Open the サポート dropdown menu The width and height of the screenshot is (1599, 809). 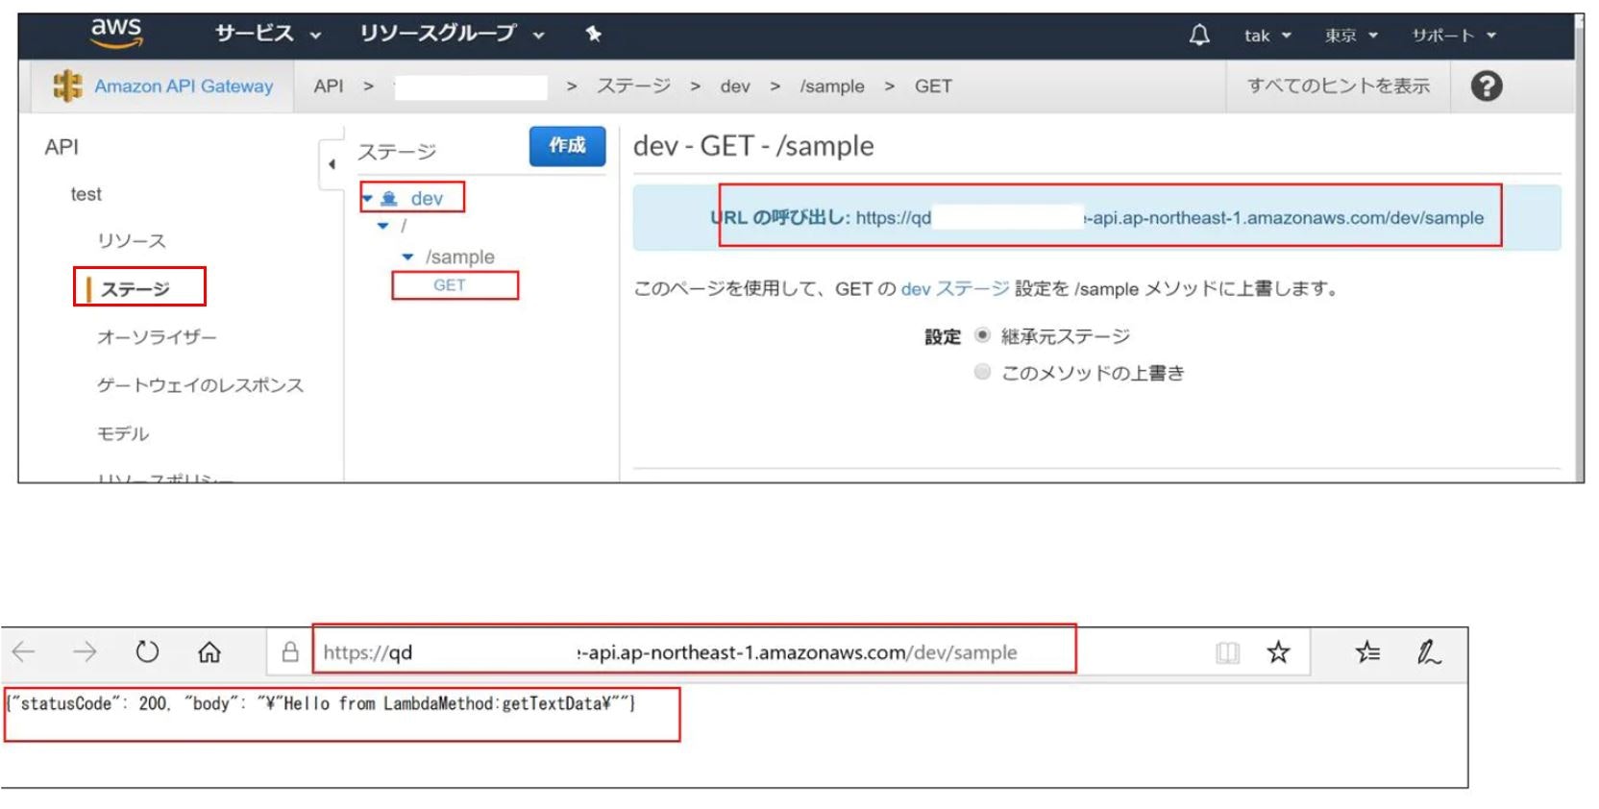coord(1454,36)
